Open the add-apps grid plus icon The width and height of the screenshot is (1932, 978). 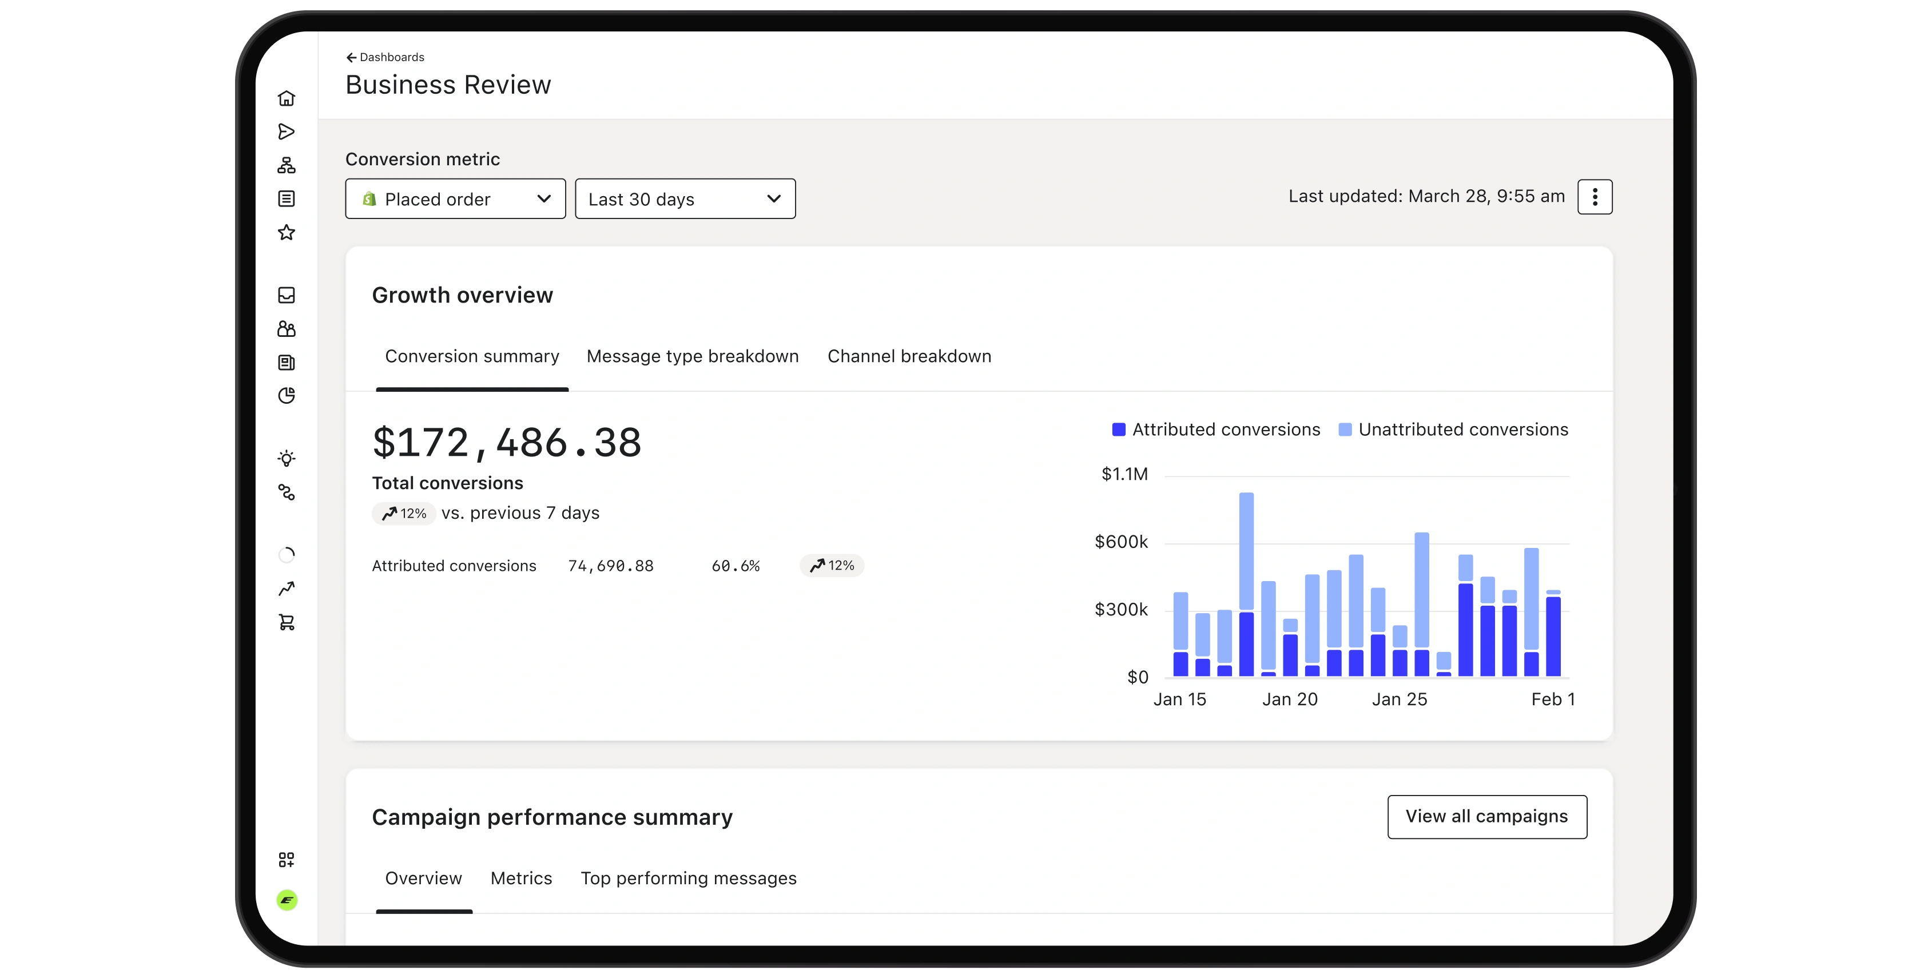point(286,860)
